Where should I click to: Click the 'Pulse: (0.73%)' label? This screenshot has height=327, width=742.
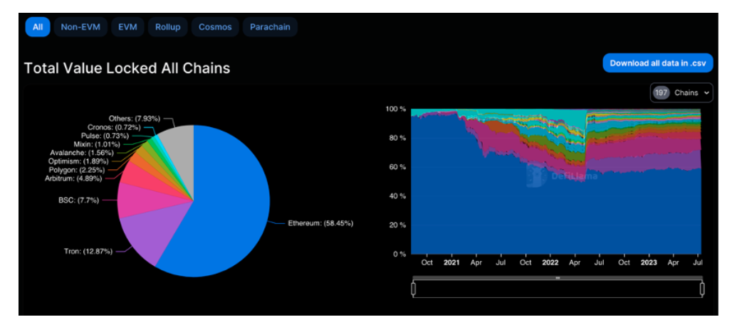[x=105, y=136]
